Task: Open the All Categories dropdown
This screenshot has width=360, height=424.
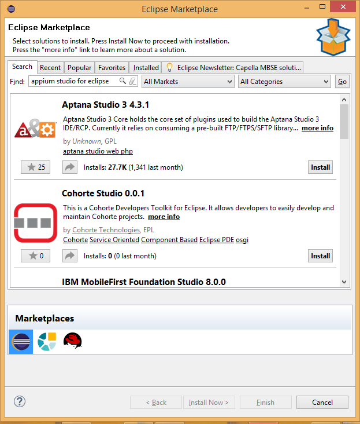Action: tap(284, 82)
